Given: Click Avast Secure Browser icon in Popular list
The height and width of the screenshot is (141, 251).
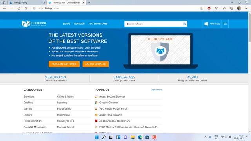Looking at the screenshot, I should [x=96, y=97].
